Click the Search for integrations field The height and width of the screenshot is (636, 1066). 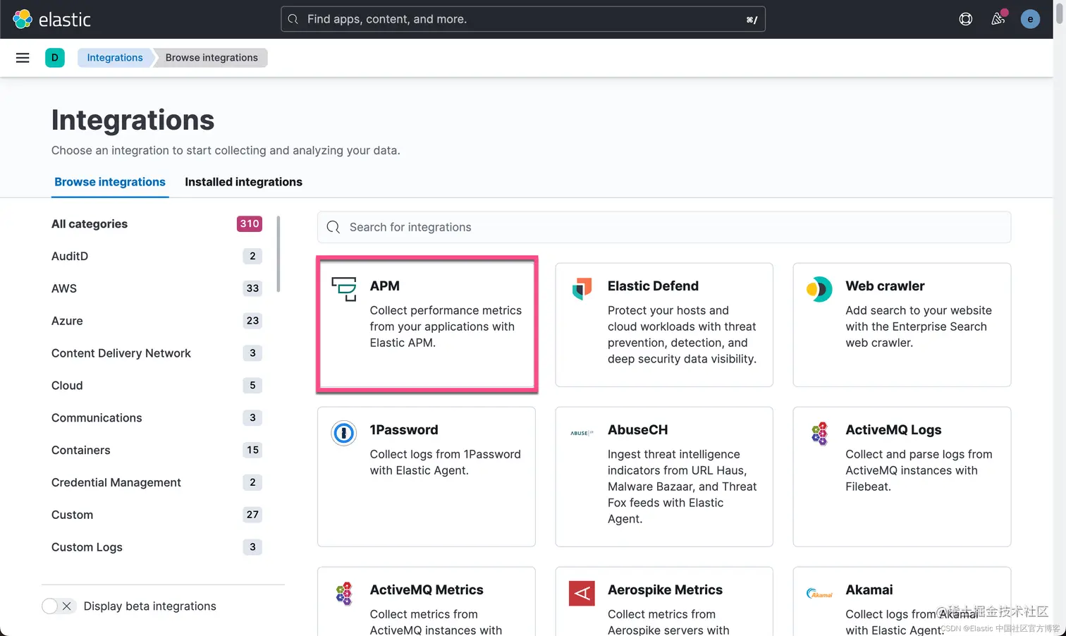coord(664,227)
